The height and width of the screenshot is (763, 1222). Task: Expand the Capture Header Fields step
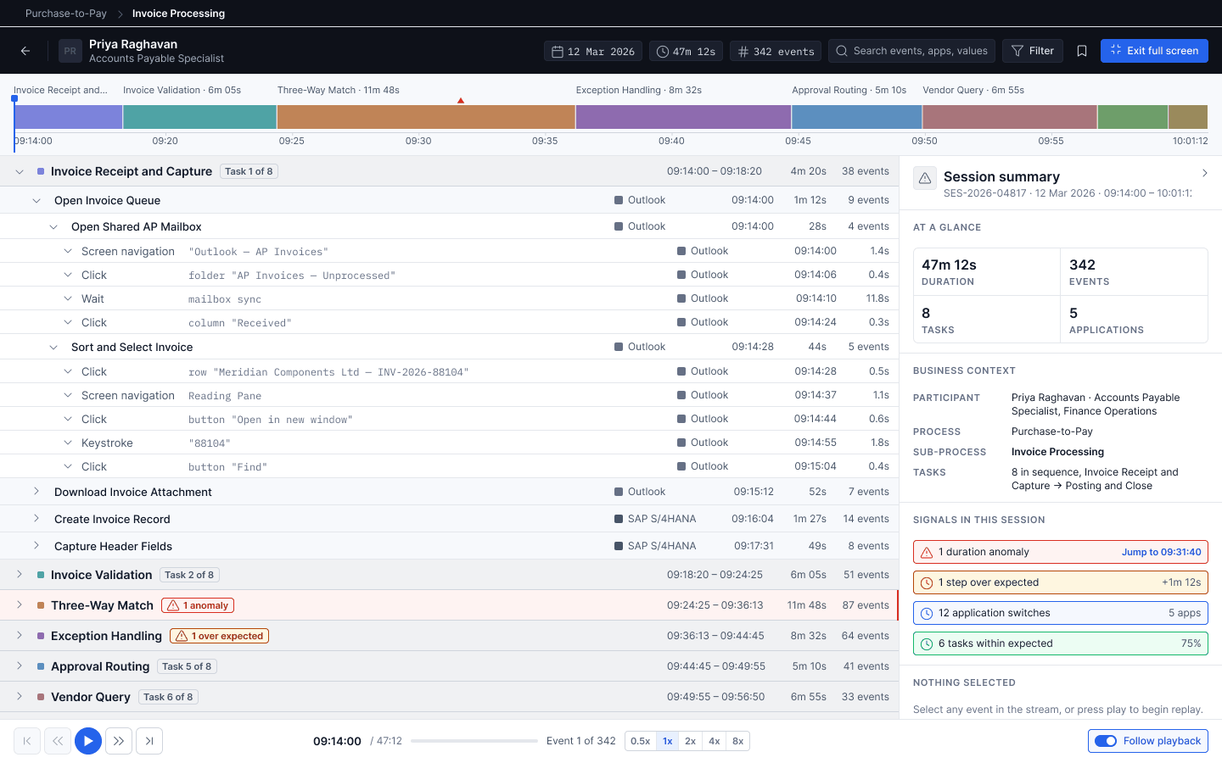[x=36, y=546]
